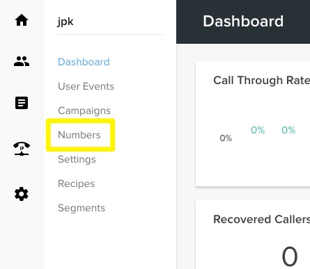
Task: Click the Dashboard page header title
Action: [x=243, y=21]
